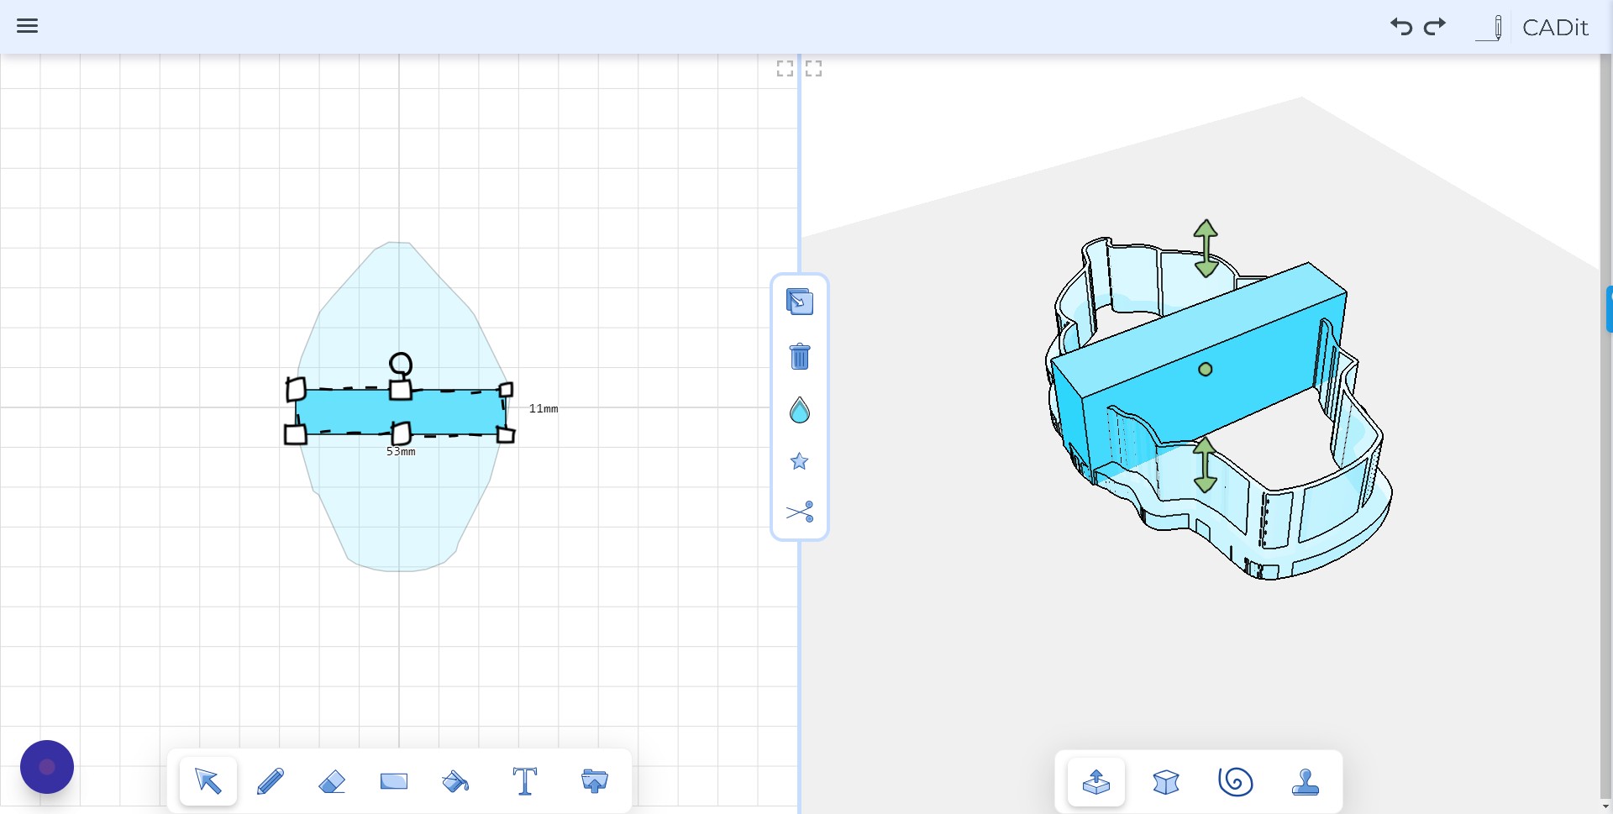Click the send-to-back layer order icon
Viewport: 1613px width, 814px height.
(x=800, y=302)
